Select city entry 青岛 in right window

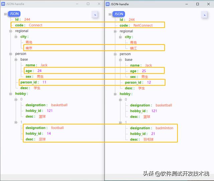click(x=133, y=42)
